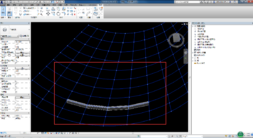This screenshot has width=253, height=138.
Task: Enable the Section Box (剖面框) checkbox
Action: coord(16,92)
